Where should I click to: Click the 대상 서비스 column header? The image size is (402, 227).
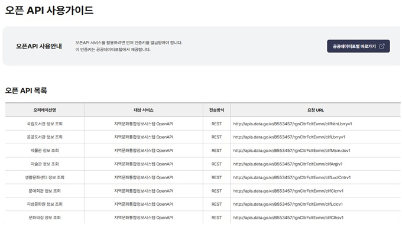[x=144, y=110]
